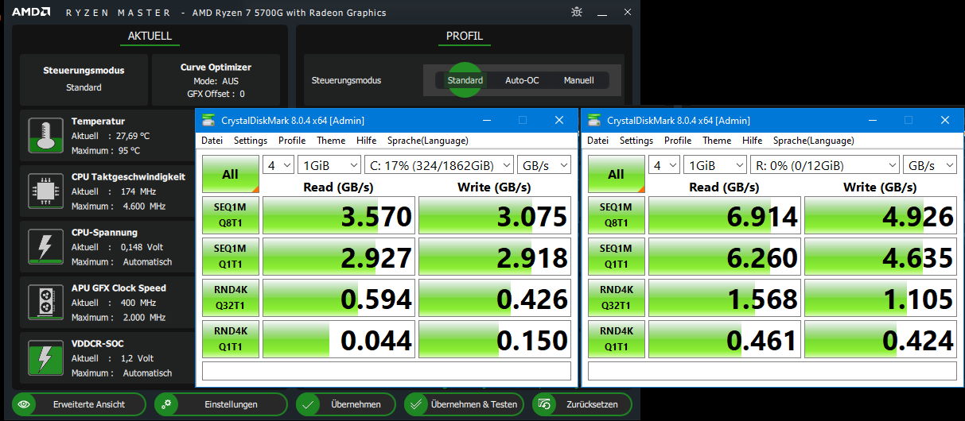Click the CPU Taktgeschwindigkeit chip icon
The image size is (965, 421).
46,191
